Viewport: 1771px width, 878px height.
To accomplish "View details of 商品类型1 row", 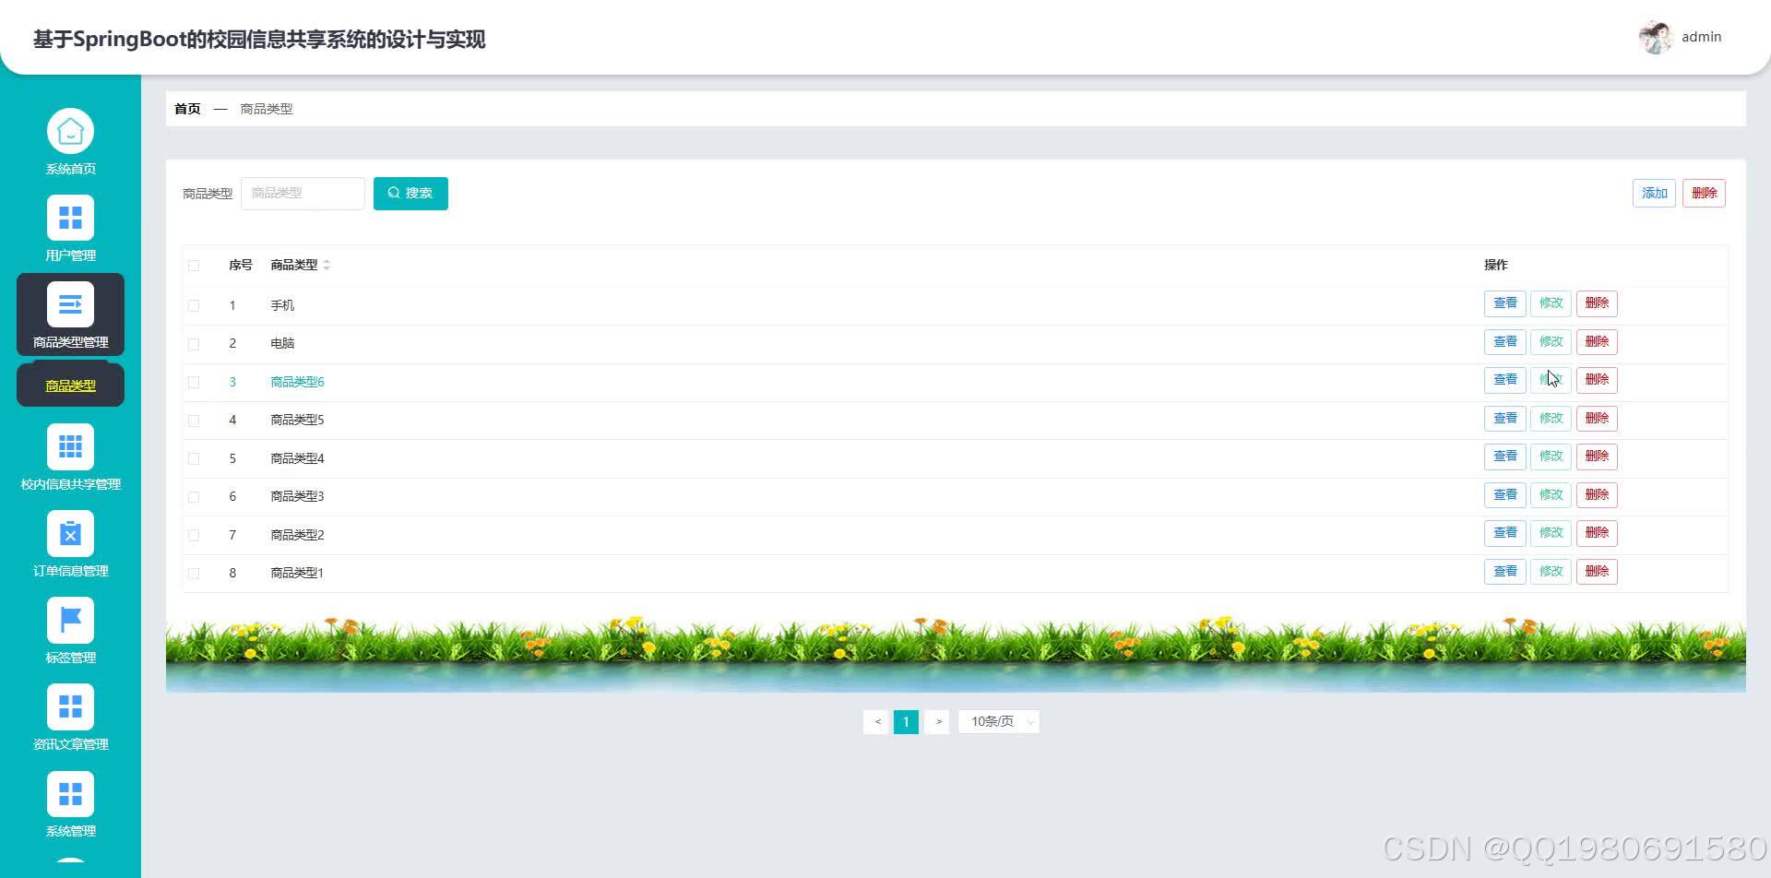I will tap(1505, 572).
